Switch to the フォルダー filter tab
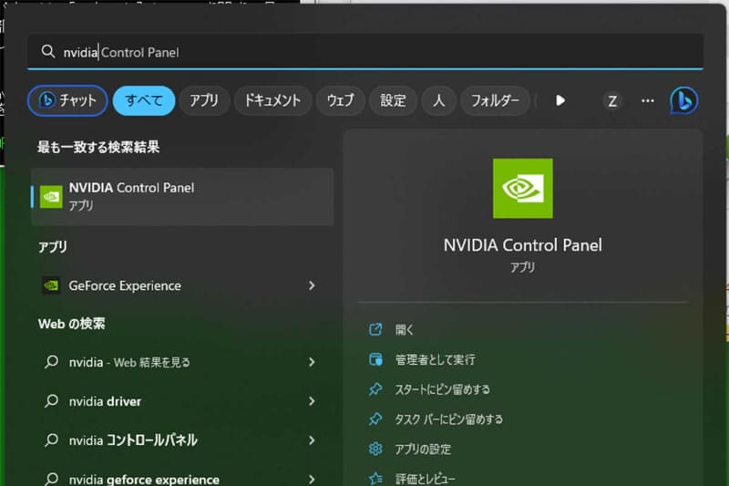The height and width of the screenshot is (486, 729). click(495, 100)
